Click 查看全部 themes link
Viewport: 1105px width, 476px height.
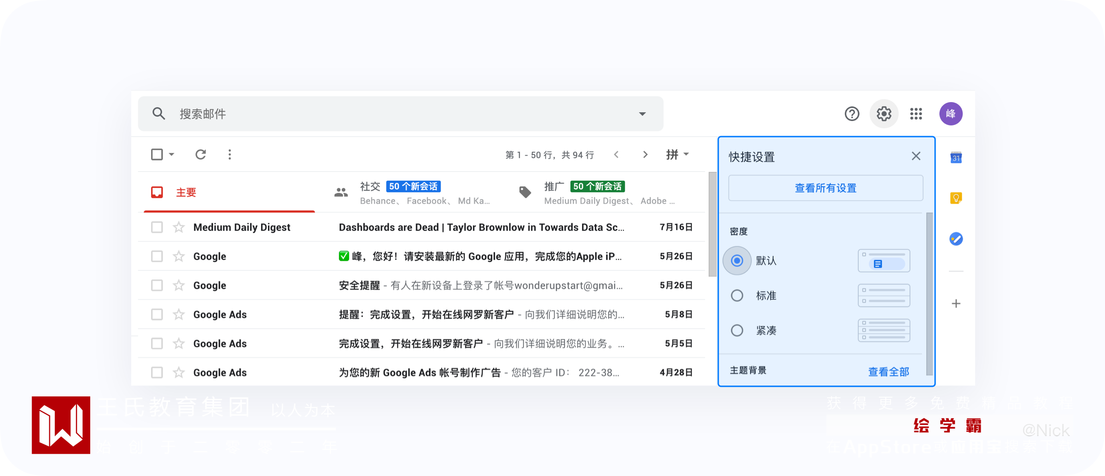(888, 372)
